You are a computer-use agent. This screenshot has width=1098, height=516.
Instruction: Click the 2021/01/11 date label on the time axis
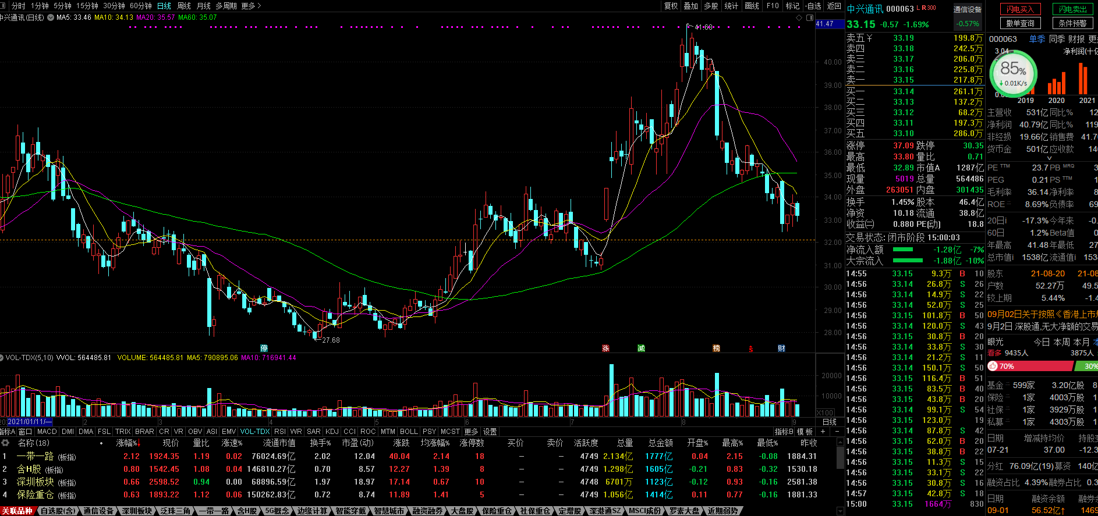pos(30,422)
